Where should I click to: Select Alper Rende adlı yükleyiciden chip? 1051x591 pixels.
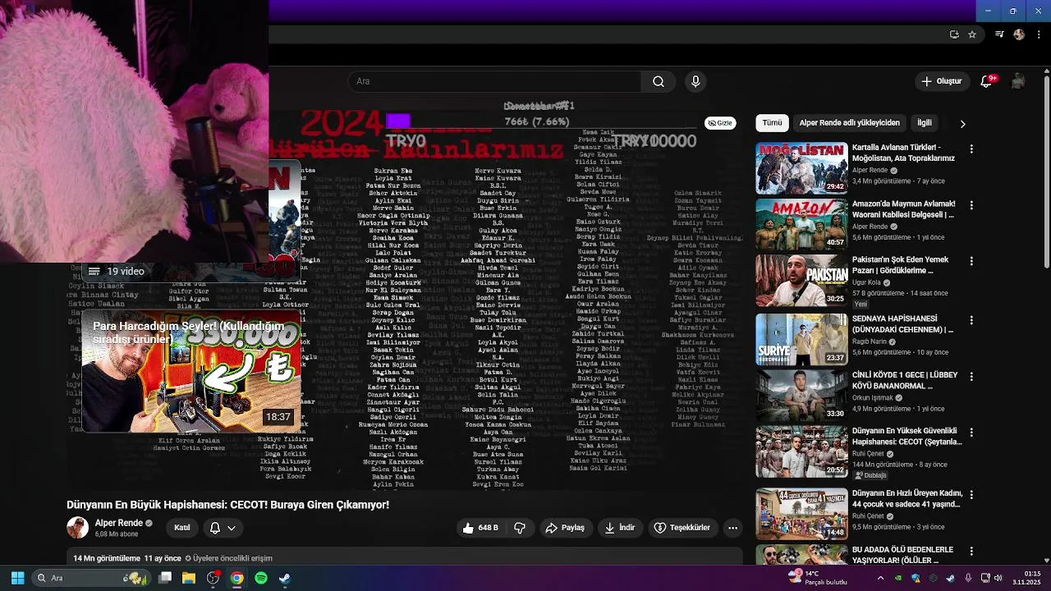click(x=850, y=123)
